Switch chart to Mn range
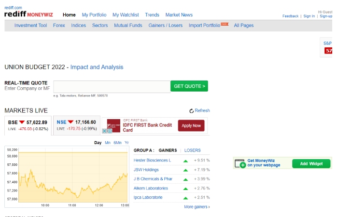The image size is (338, 217). point(108,143)
